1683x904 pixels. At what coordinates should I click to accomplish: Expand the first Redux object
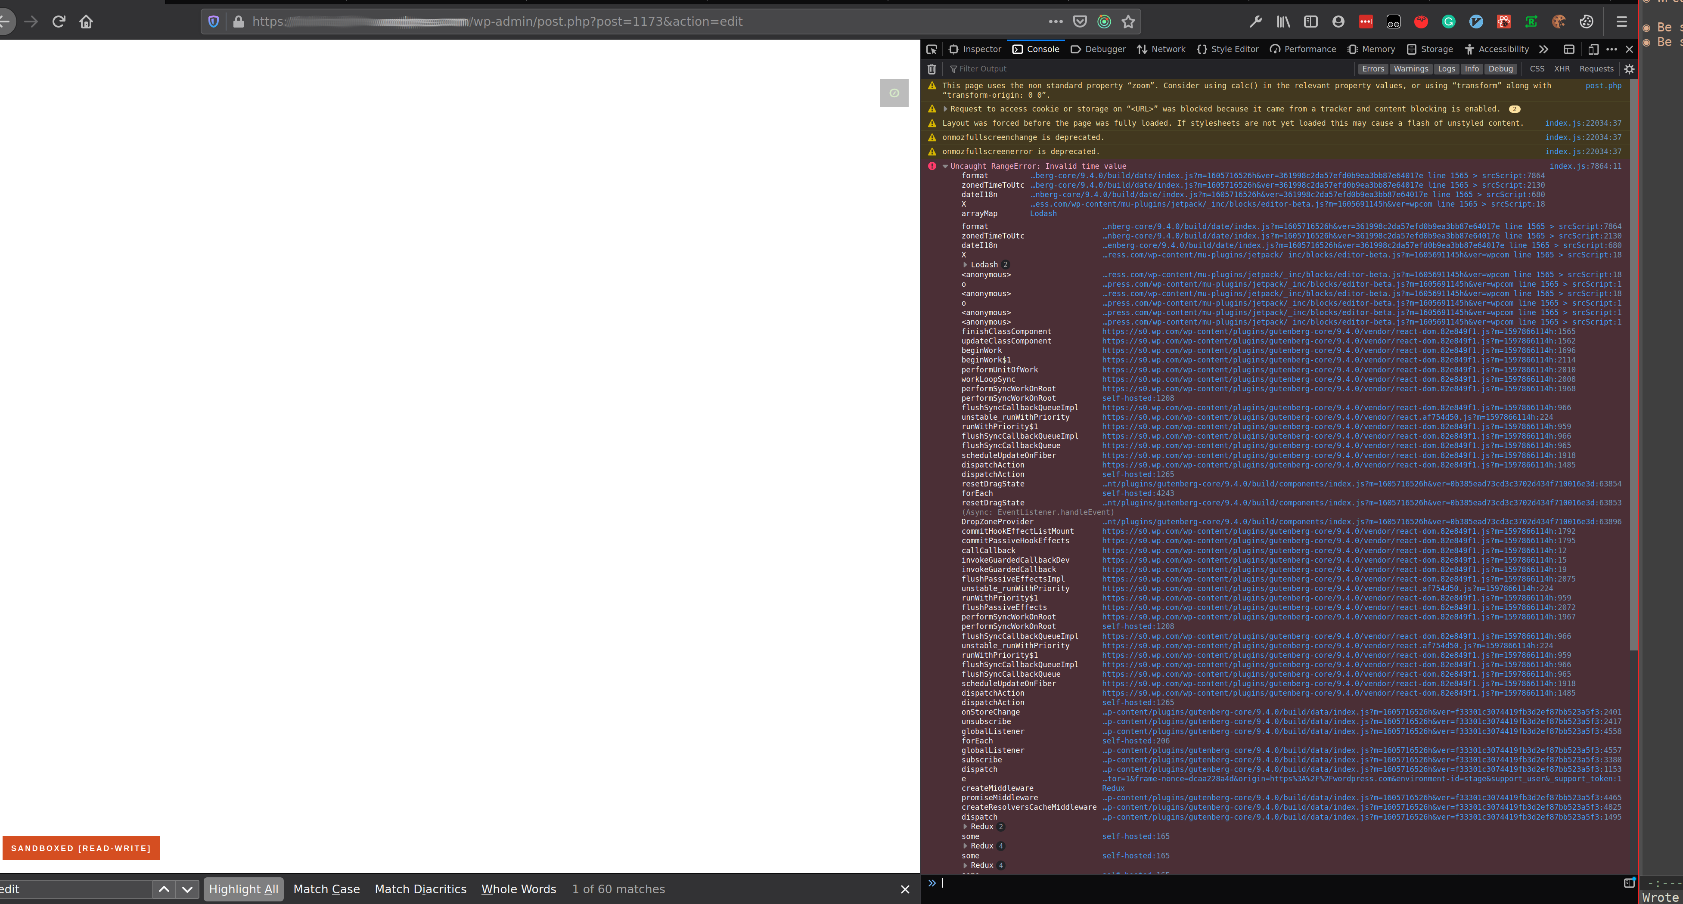coord(966,826)
